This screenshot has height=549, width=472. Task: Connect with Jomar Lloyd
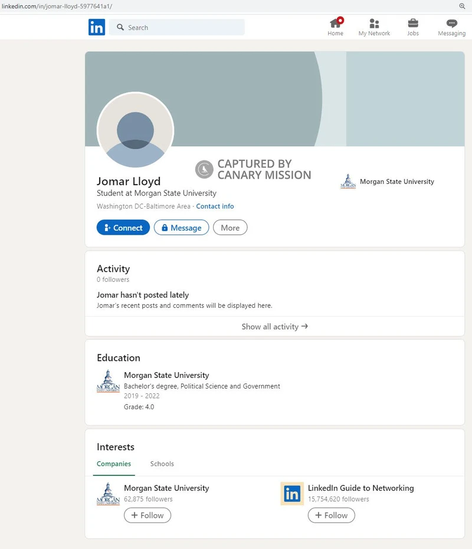pos(123,228)
